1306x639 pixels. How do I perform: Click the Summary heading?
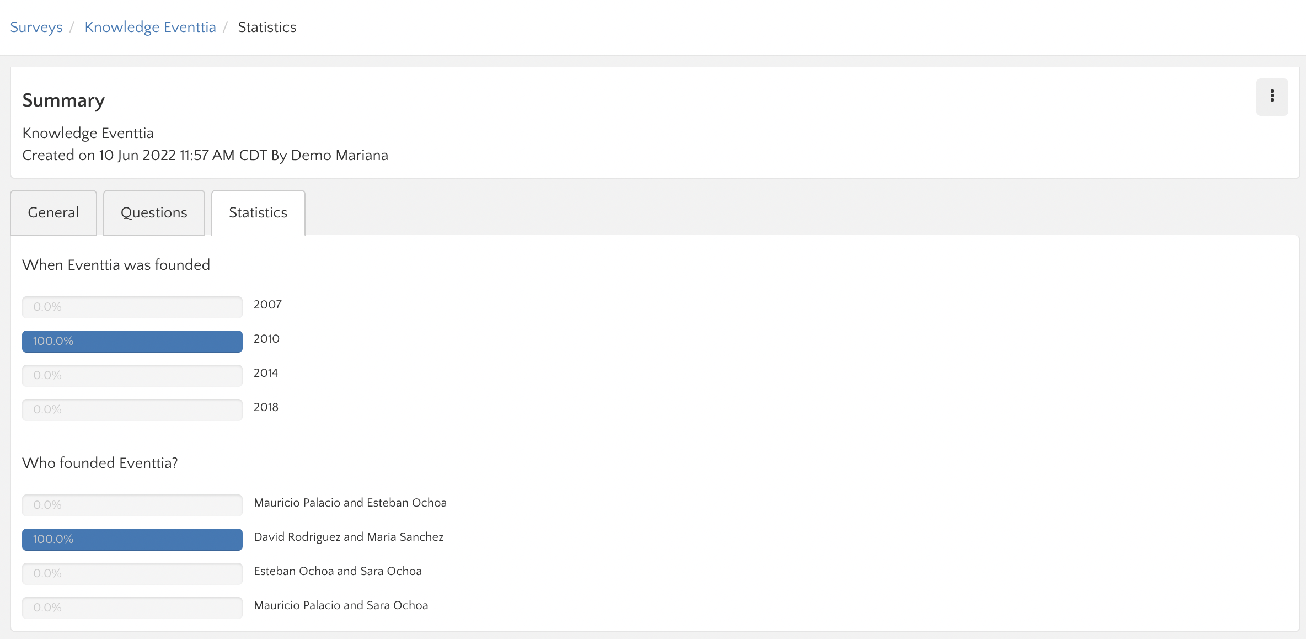[x=63, y=100]
